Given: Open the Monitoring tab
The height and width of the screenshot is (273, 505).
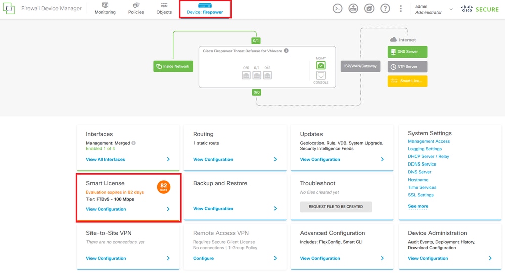Looking at the screenshot, I should (105, 9).
